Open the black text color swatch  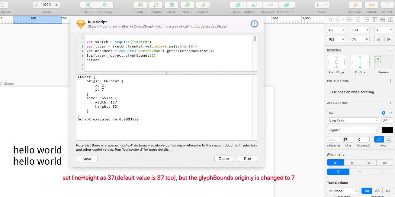[x=387, y=130]
